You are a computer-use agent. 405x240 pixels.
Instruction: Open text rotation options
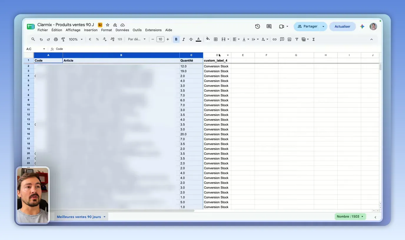[x=265, y=39]
